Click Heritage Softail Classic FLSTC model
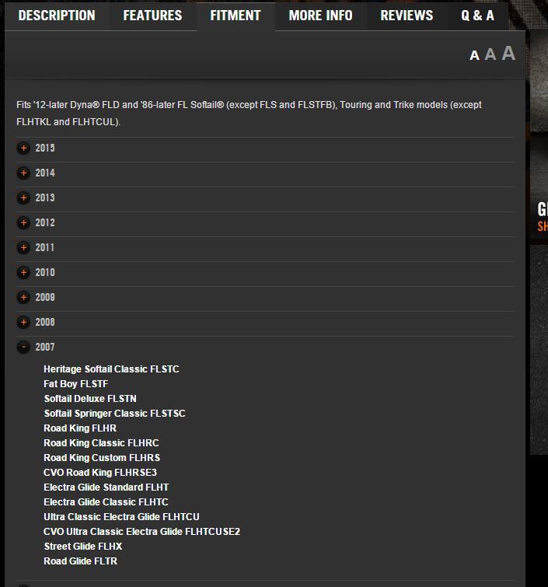 111,369
